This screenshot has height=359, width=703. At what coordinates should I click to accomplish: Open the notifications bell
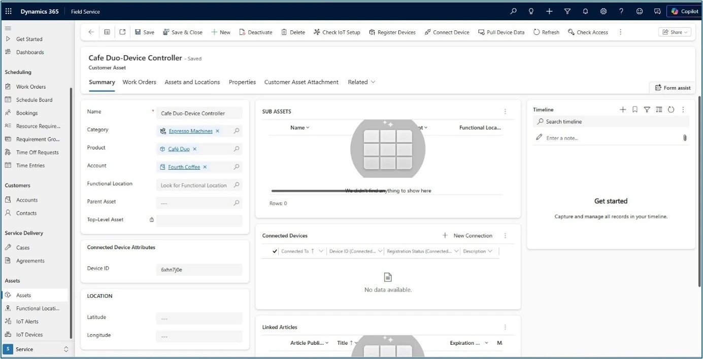585,11
